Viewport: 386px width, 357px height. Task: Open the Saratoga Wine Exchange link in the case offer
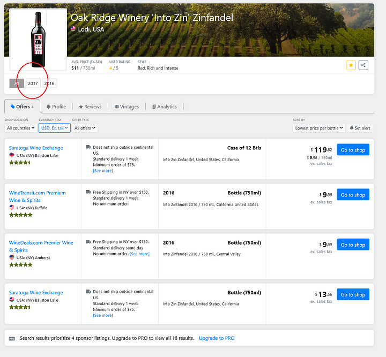(36, 148)
